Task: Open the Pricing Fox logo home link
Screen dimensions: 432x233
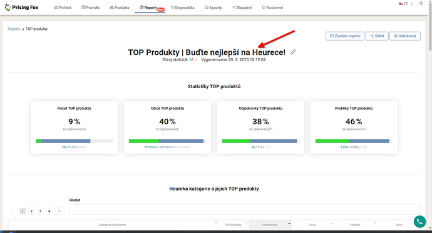Action: click(x=21, y=7)
